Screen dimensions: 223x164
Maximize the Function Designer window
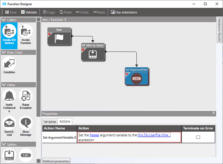click(x=205, y=4)
